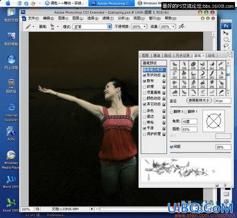The image size is (237, 218).
Task: Select brush tip 234 in brush grid
Action: (203, 65)
